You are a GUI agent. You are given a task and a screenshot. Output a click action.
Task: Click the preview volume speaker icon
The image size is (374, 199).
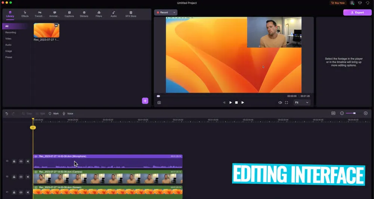[x=280, y=102]
